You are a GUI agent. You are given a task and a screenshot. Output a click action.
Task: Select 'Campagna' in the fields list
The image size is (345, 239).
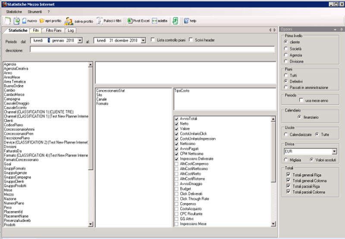coord(12,99)
